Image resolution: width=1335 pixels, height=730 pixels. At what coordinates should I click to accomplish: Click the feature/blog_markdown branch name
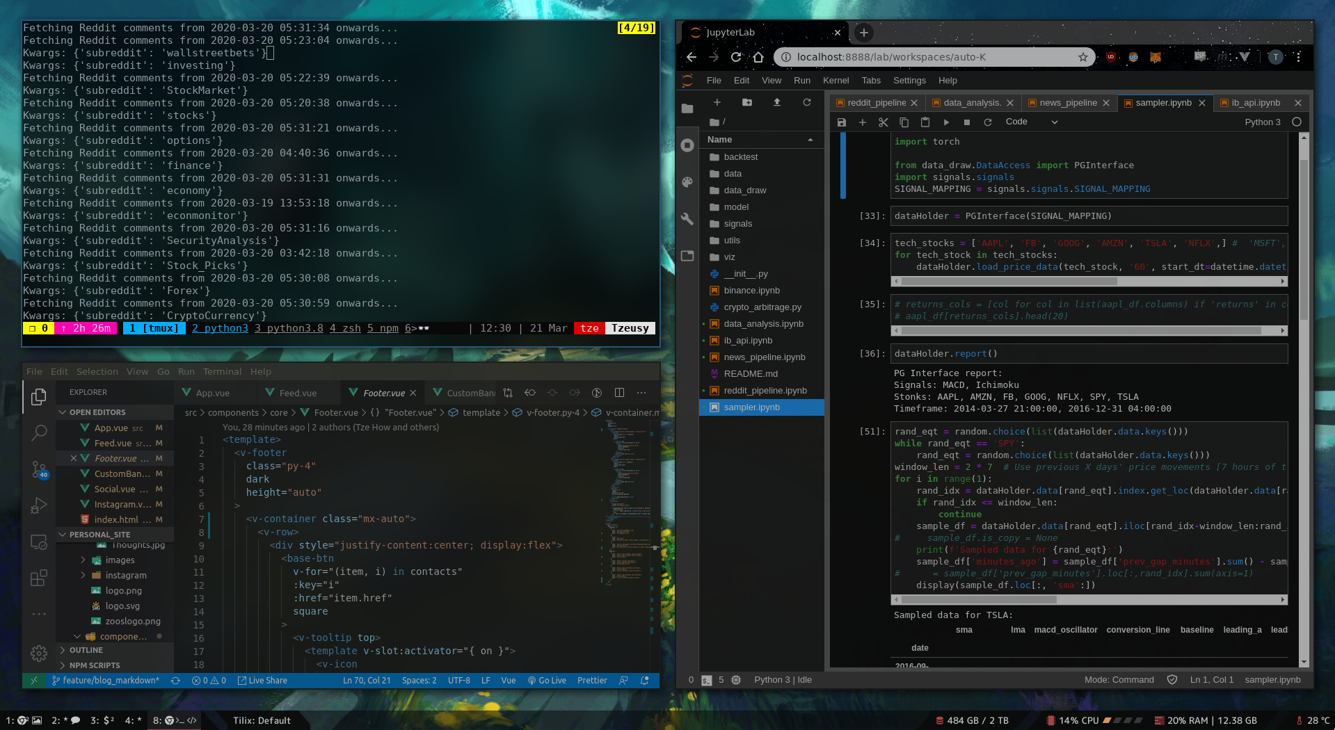pyautogui.click(x=106, y=680)
